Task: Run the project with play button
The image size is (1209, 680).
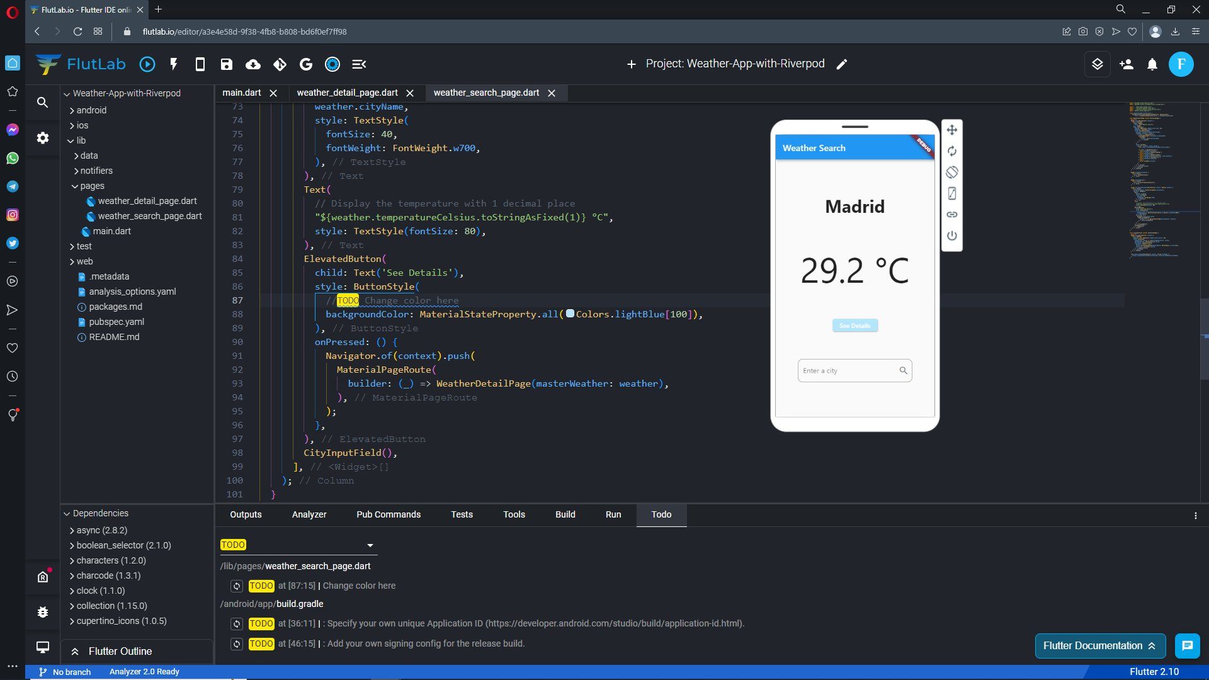Action: click(x=147, y=64)
